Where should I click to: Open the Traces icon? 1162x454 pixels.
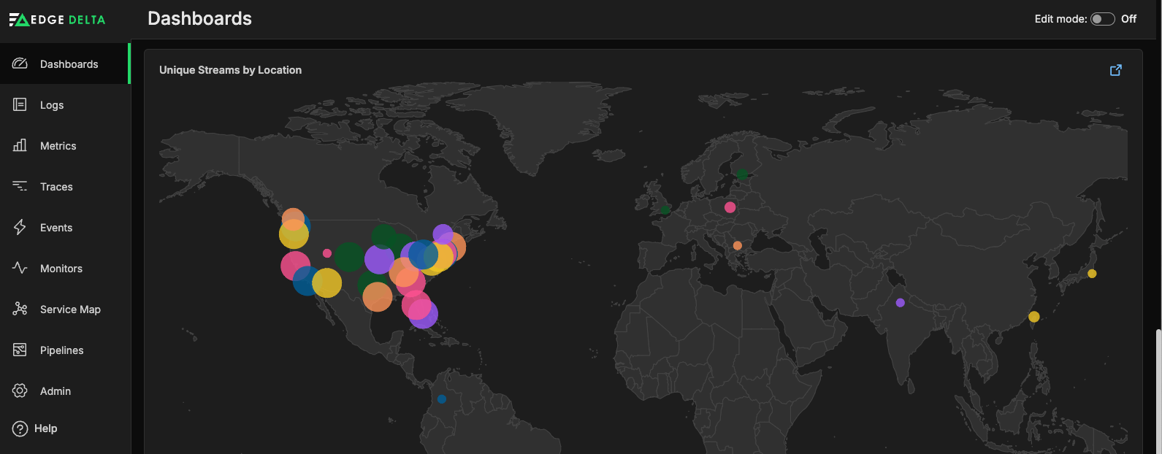tap(20, 187)
